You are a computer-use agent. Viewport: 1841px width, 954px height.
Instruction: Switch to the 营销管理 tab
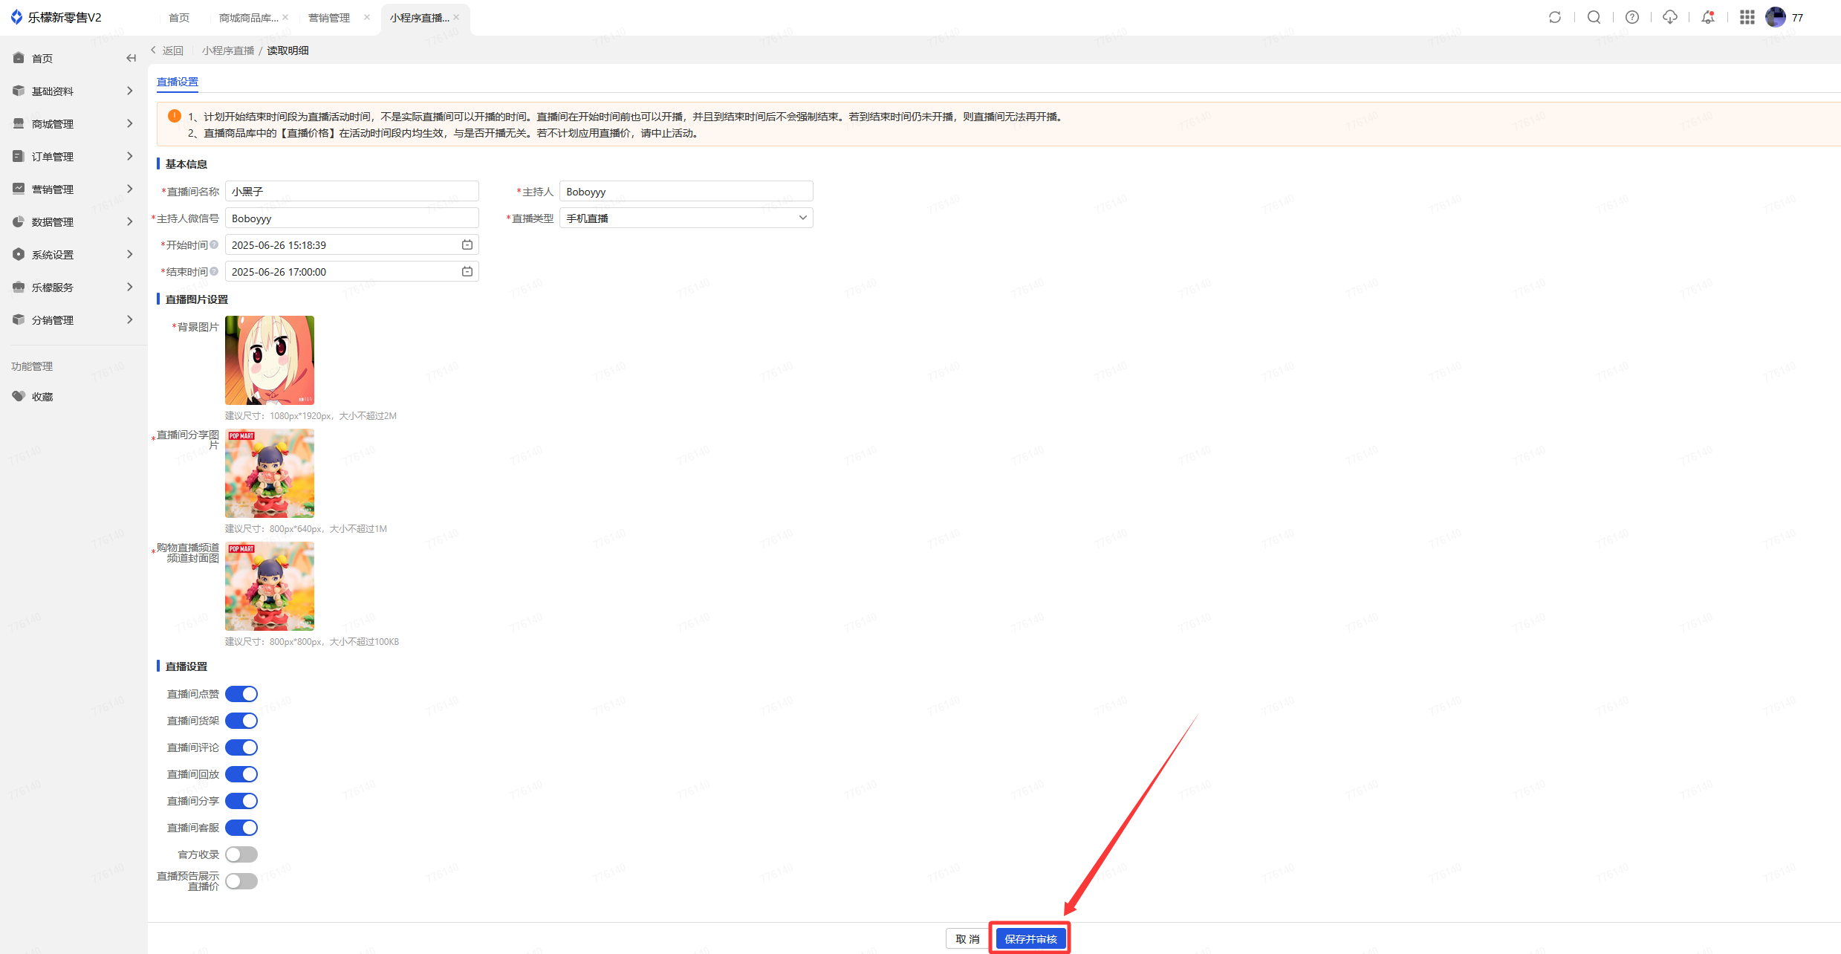coord(328,18)
